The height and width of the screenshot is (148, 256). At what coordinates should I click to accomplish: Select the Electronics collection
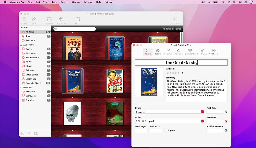[35, 53]
